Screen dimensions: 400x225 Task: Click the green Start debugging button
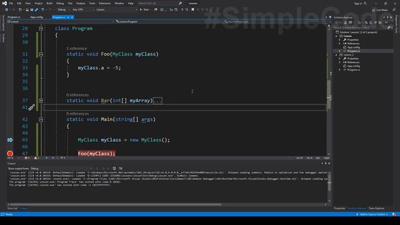(144, 10)
